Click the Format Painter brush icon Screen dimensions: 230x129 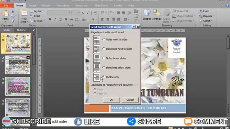[13, 21]
